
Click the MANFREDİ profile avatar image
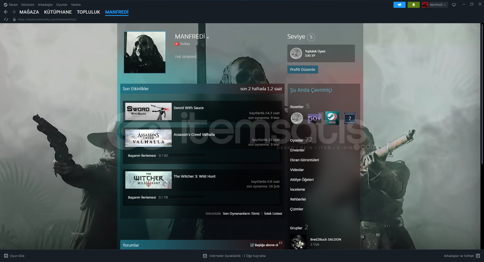145,52
